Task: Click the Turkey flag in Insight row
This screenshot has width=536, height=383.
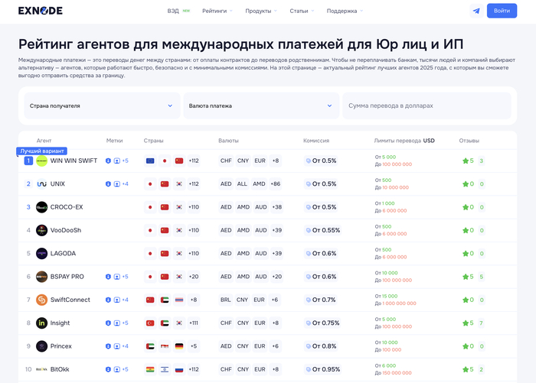Action: [149, 323]
